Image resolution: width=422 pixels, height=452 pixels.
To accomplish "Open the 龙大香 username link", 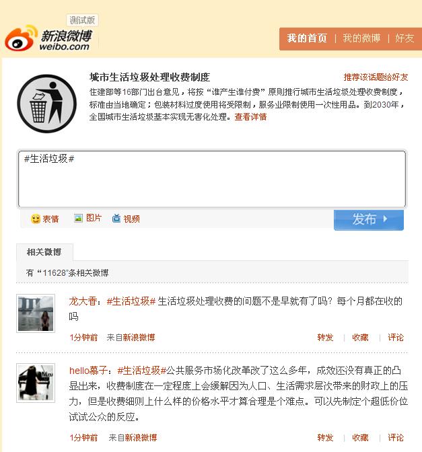I will (83, 301).
